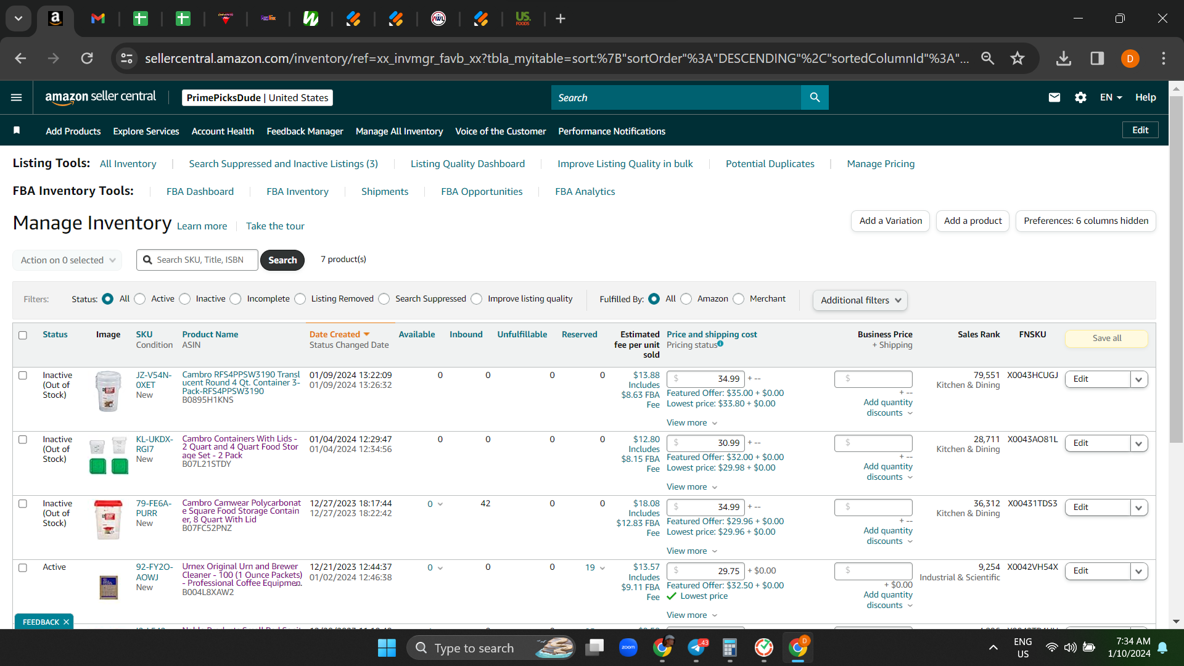1184x666 pixels.
Task: Check the select-all products checkbox
Action: coord(23,335)
